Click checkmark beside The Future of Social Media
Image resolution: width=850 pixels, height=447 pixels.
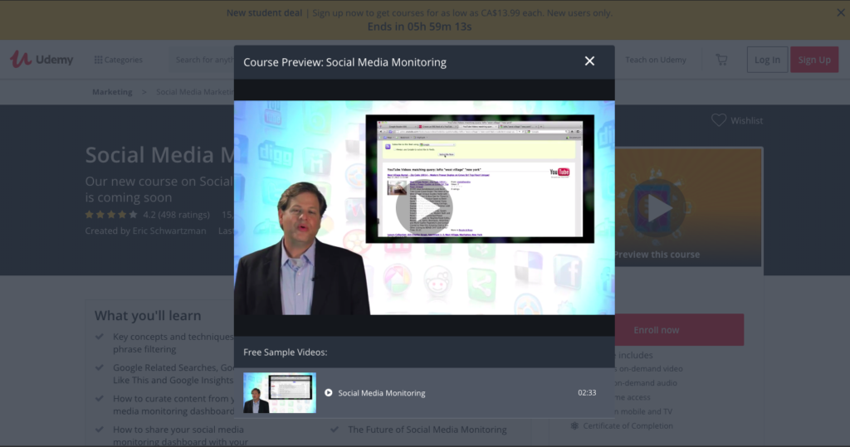335,429
